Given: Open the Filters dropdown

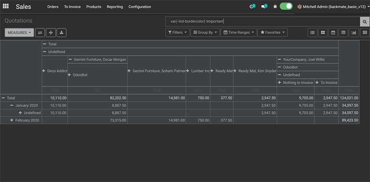Looking at the screenshot, I should click(x=178, y=33).
